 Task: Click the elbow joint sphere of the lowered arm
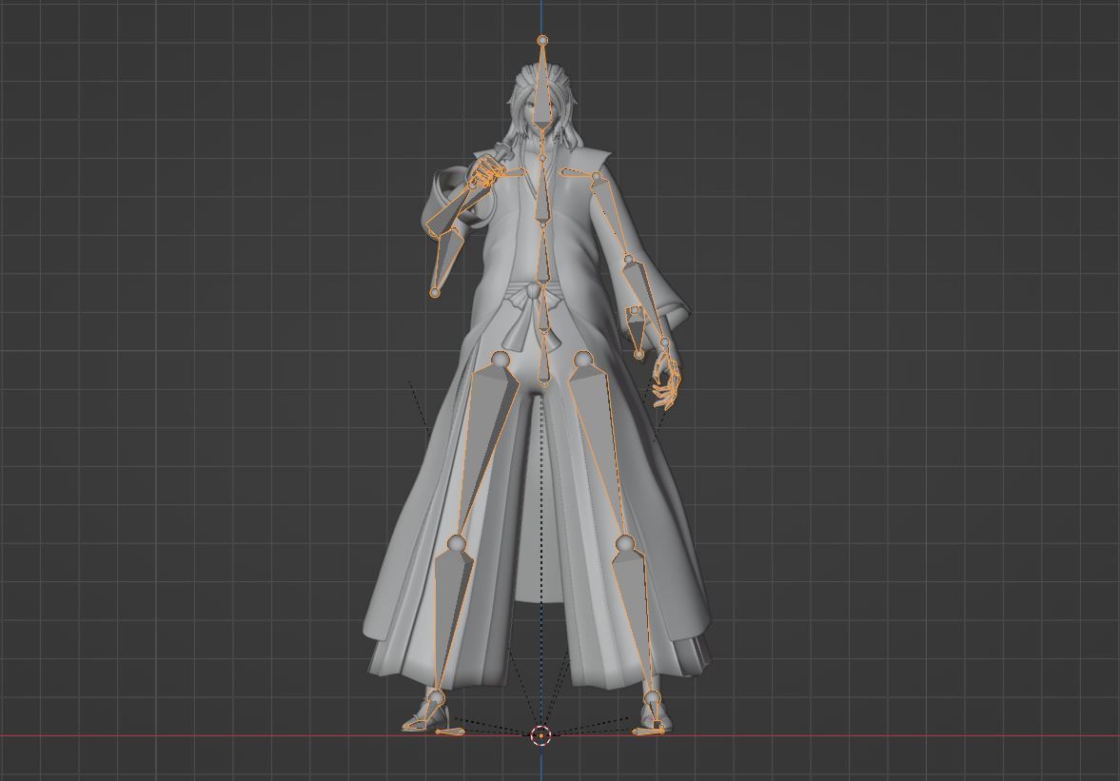click(x=629, y=260)
